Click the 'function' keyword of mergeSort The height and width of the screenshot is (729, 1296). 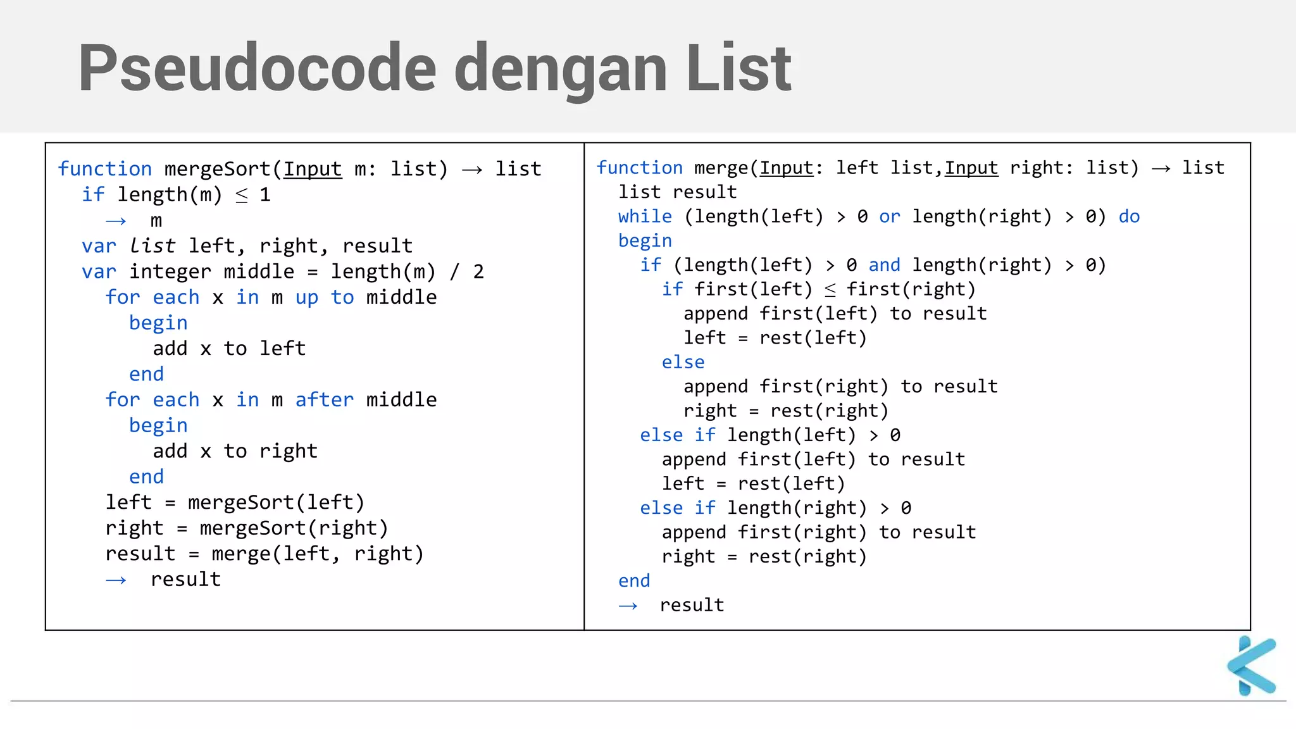click(x=104, y=169)
